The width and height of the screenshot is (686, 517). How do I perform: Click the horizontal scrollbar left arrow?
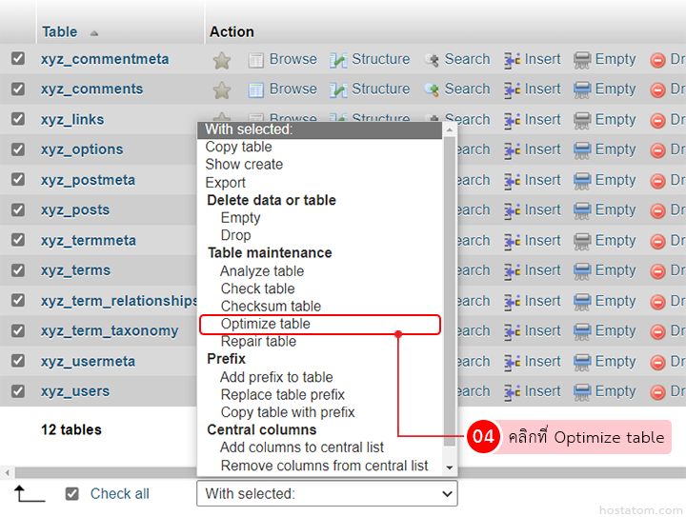8,473
